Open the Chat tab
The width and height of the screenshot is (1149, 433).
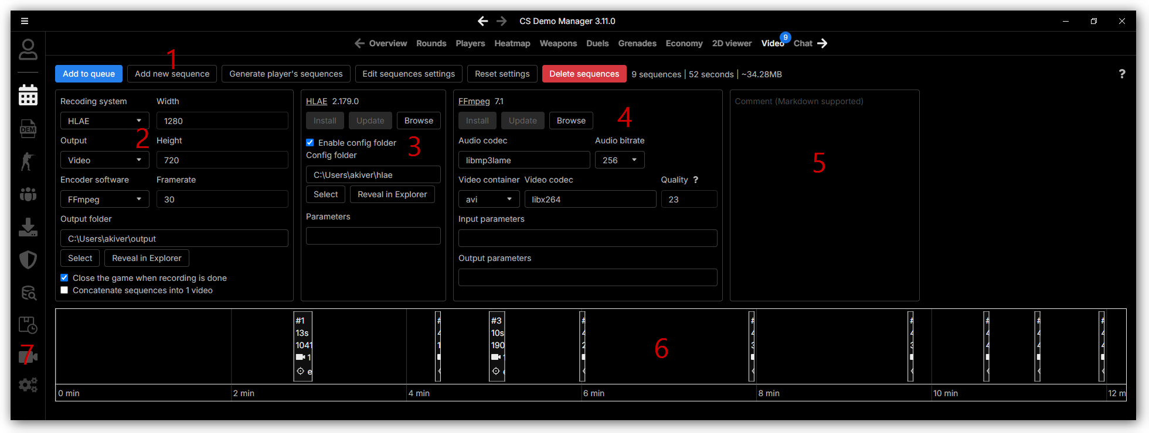(803, 43)
